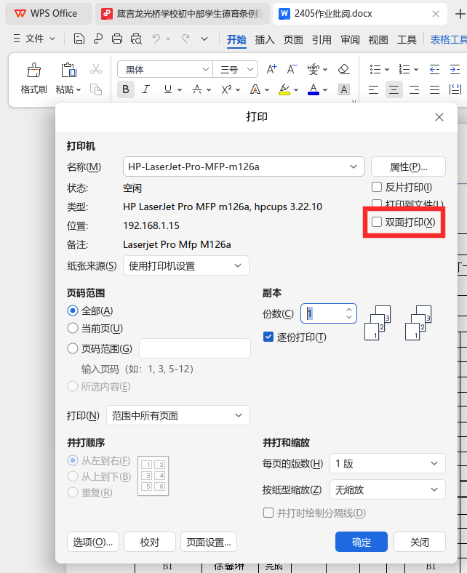Click the Decrease font size A- icon

292,69
